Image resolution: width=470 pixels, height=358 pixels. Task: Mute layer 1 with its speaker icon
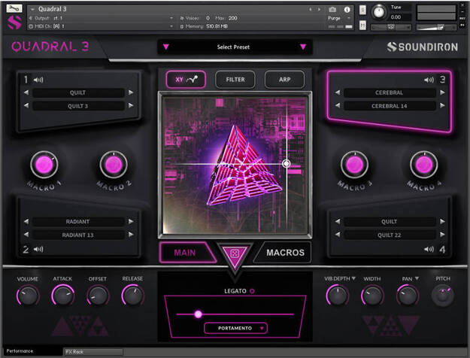[38, 80]
